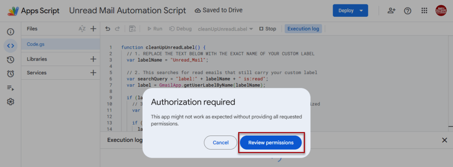Viewport: 453px width, 167px height.
Task: Click the Saved to Drive status
Action: 219,10
